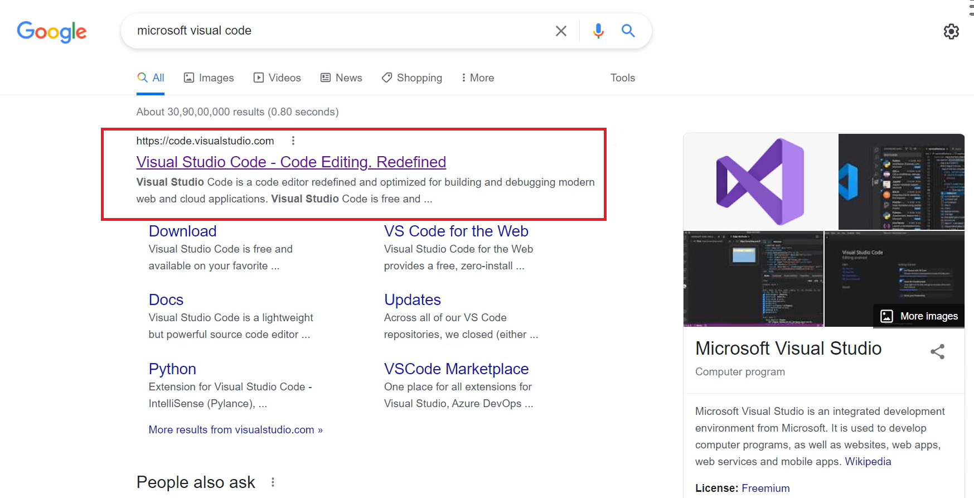Image resolution: width=974 pixels, height=498 pixels.
Task: Click the 'Computer program' subtitle
Action: tap(740, 372)
